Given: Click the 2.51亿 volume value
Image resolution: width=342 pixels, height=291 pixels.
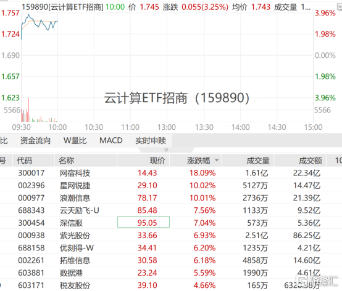Looking at the screenshot, I should tap(257, 236).
